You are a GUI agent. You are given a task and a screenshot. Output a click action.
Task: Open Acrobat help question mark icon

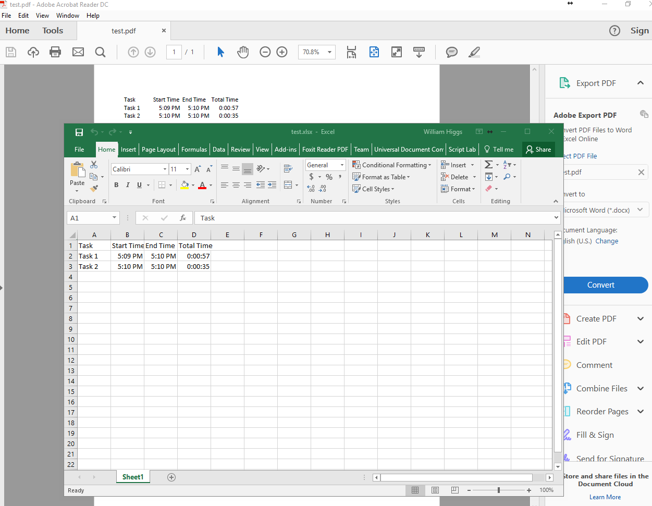pos(615,31)
